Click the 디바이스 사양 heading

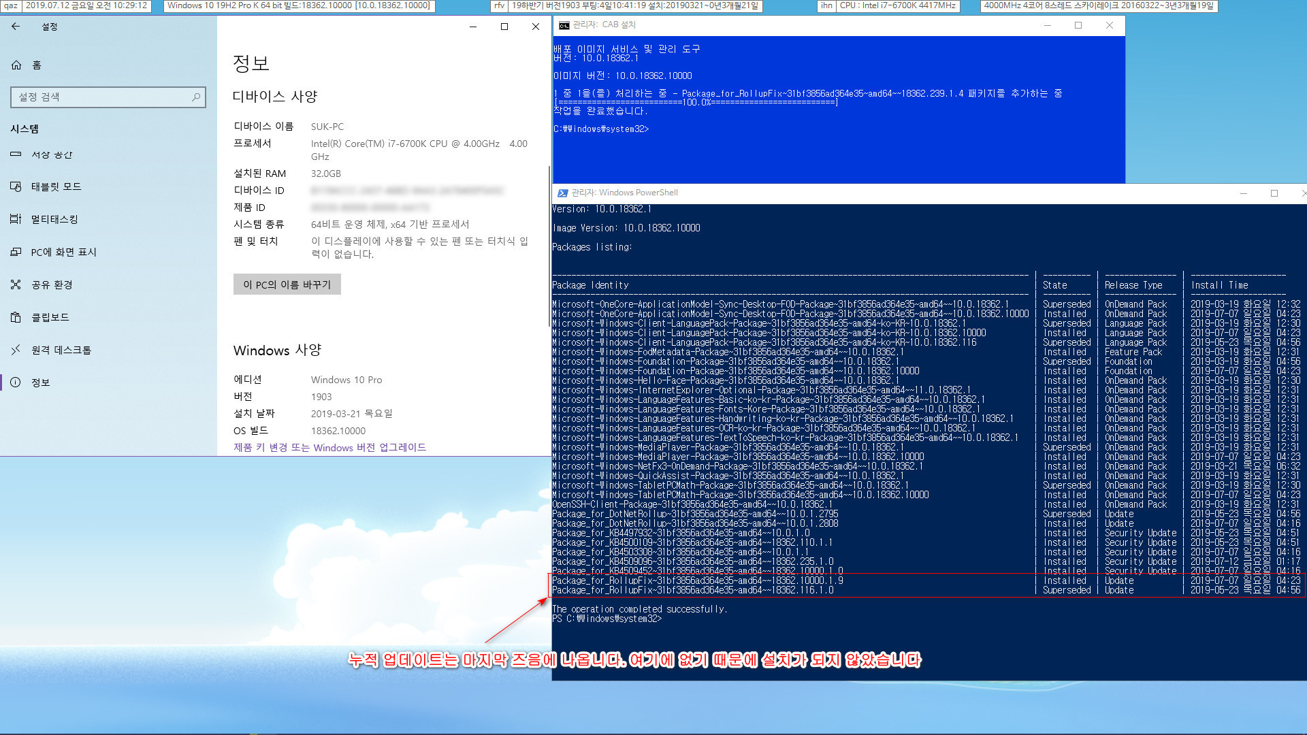(x=275, y=97)
